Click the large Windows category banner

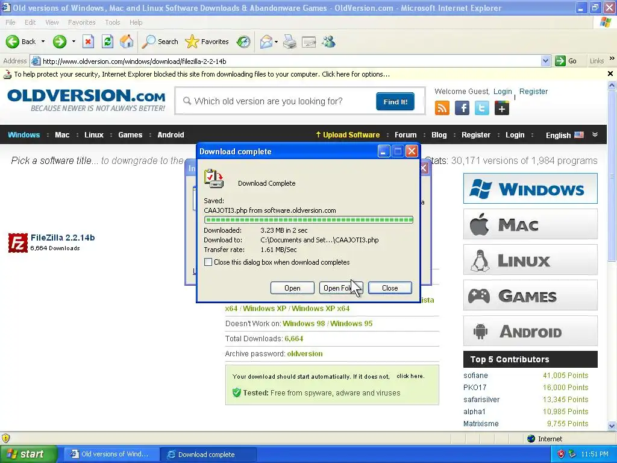[530, 189]
